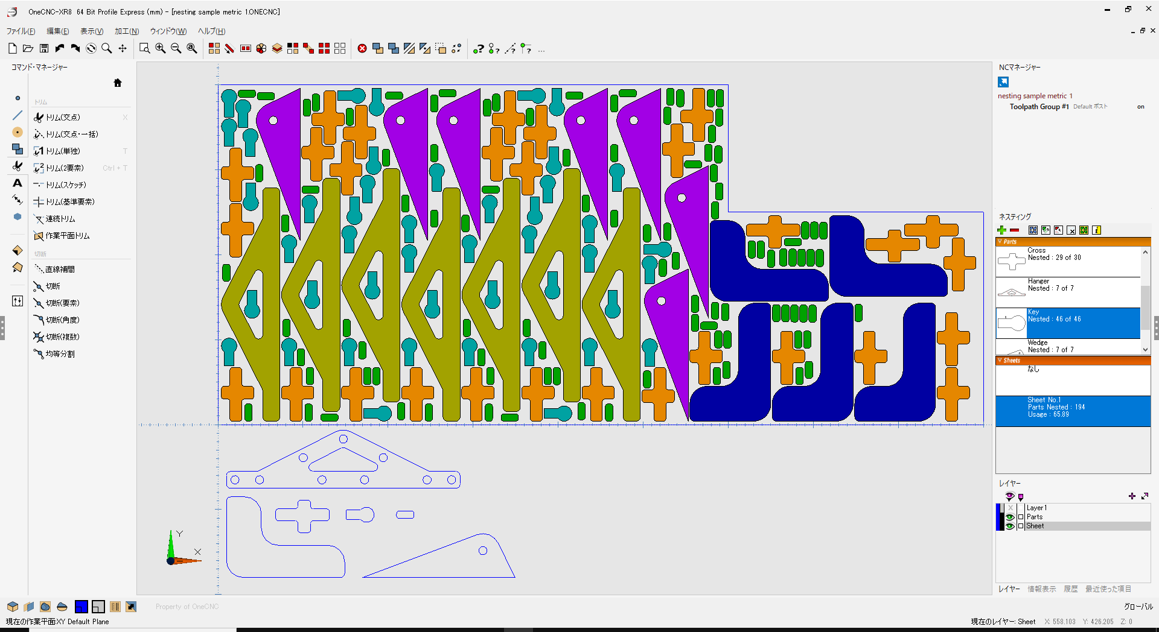The width and height of the screenshot is (1159, 632).
Task: Open the nesting information icon (yellow i)
Action: click(x=1096, y=230)
